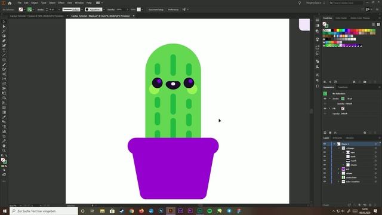Click the arrange documents icon in the menu bar
The image size is (382, 215).
coord(98,3)
